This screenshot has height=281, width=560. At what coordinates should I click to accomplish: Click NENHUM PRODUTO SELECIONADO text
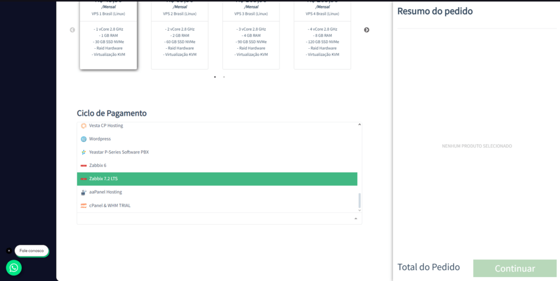(477, 146)
